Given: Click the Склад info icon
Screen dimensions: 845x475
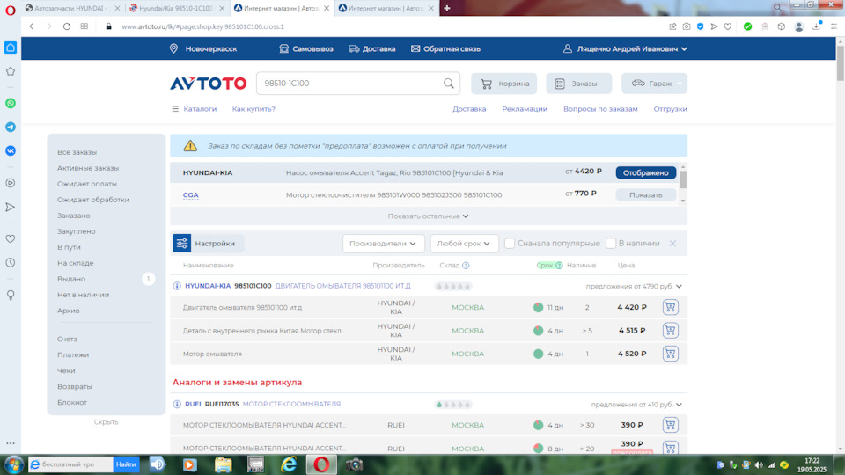Looking at the screenshot, I should pos(466,266).
